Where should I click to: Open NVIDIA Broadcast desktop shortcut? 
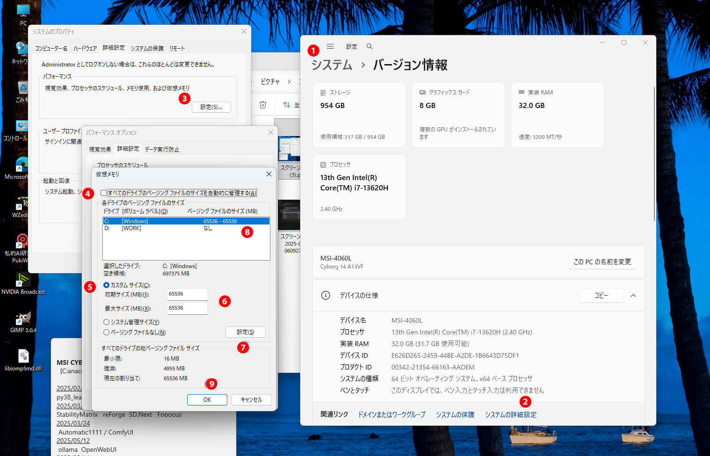tap(23, 282)
